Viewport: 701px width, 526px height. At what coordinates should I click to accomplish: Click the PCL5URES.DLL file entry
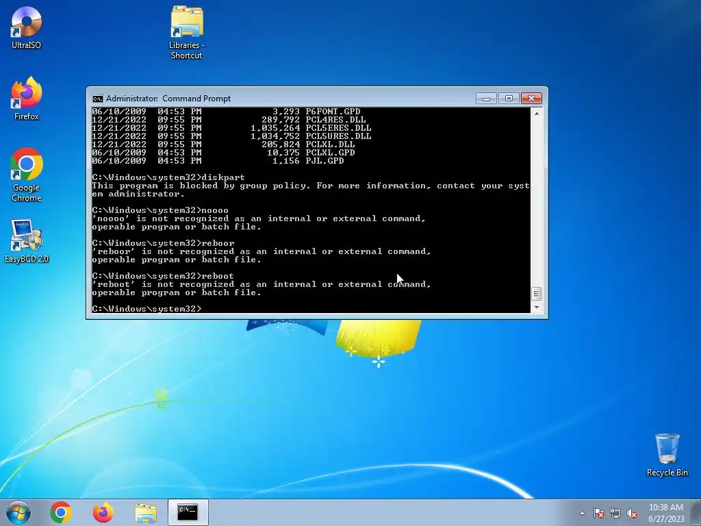[x=231, y=136]
